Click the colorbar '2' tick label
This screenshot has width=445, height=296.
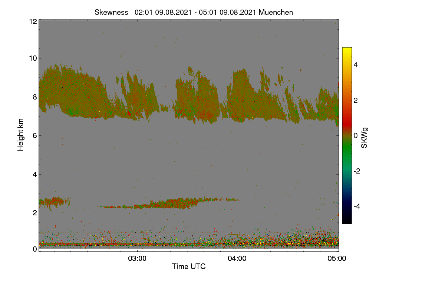tap(356, 100)
